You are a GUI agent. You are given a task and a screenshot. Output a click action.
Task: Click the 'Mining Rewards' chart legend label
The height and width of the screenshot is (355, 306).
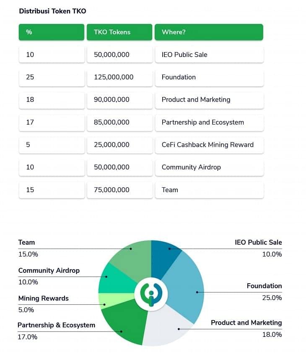[x=43, y=299]
